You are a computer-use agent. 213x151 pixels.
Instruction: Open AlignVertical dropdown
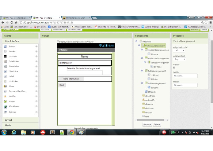[x=180, y=59]
